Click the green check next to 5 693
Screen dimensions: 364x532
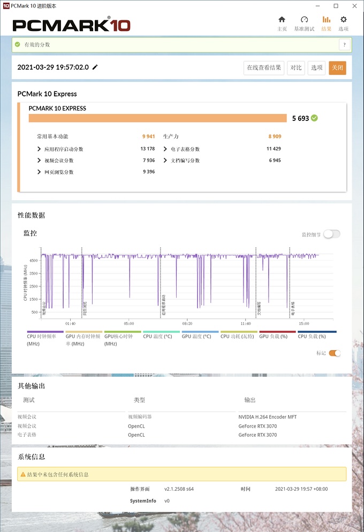pyautogui.click(x=314, y=118)
